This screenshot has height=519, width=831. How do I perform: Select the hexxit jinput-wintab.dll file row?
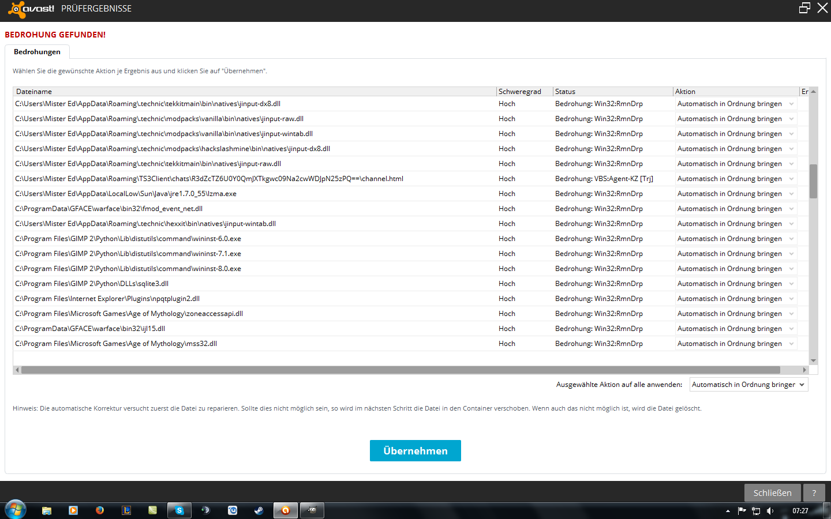point(411,224)
